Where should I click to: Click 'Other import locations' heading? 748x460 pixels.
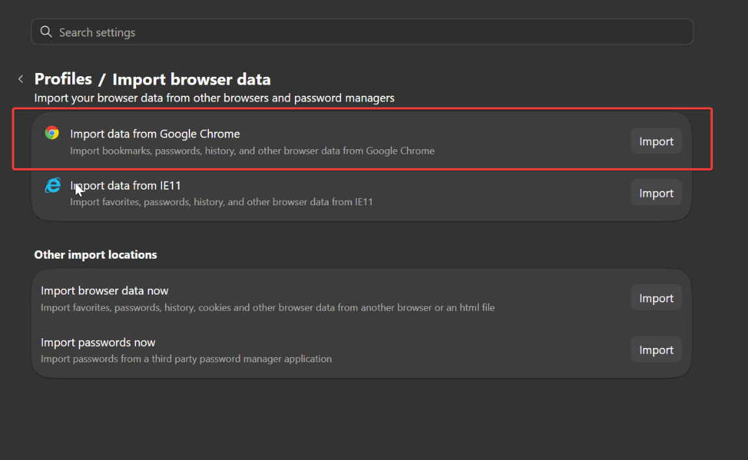(96, 255)
